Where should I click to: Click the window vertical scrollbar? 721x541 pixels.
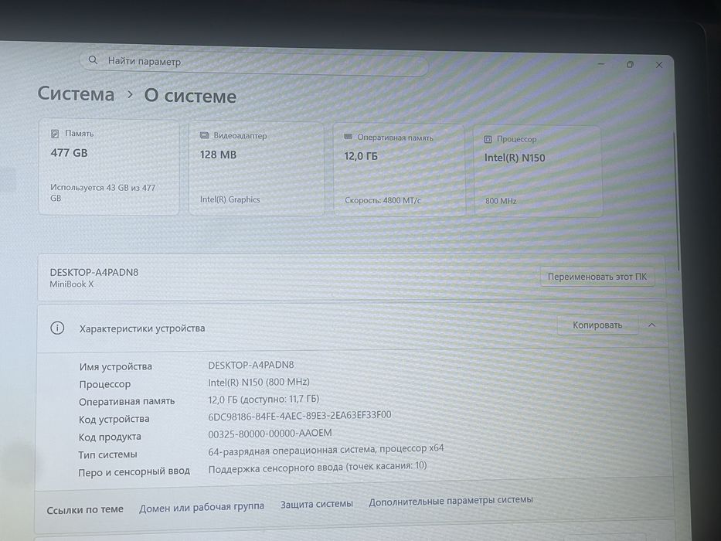click(676, 201)
